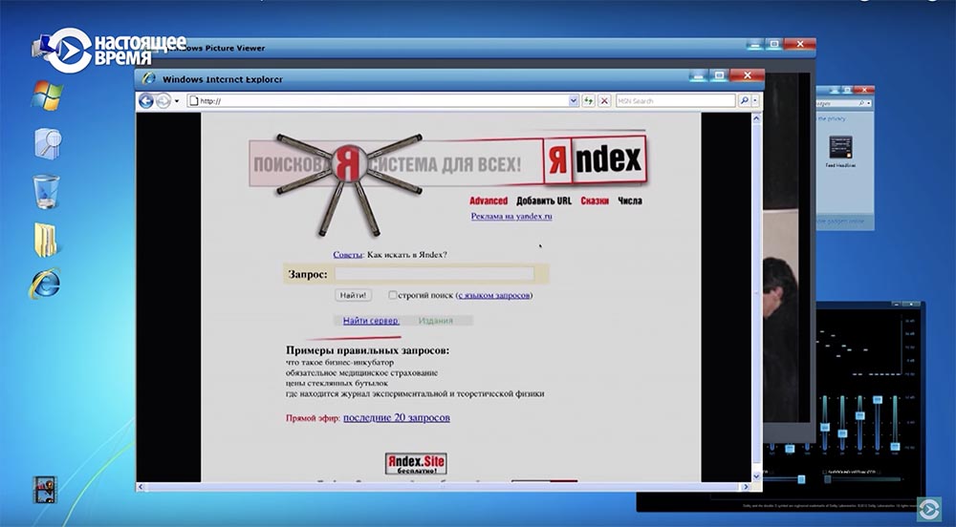This screenshot has height=527, width=956.
Task: Click the equalizer slider handle raised to top
Action: click(878, 400)
